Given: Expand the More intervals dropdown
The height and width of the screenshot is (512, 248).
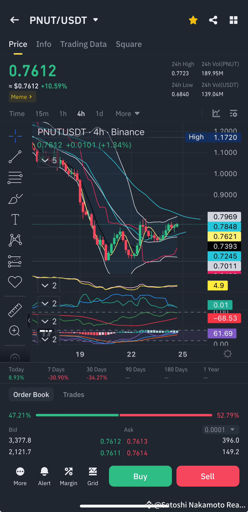Looking at the screenshot, I should 128,114.
